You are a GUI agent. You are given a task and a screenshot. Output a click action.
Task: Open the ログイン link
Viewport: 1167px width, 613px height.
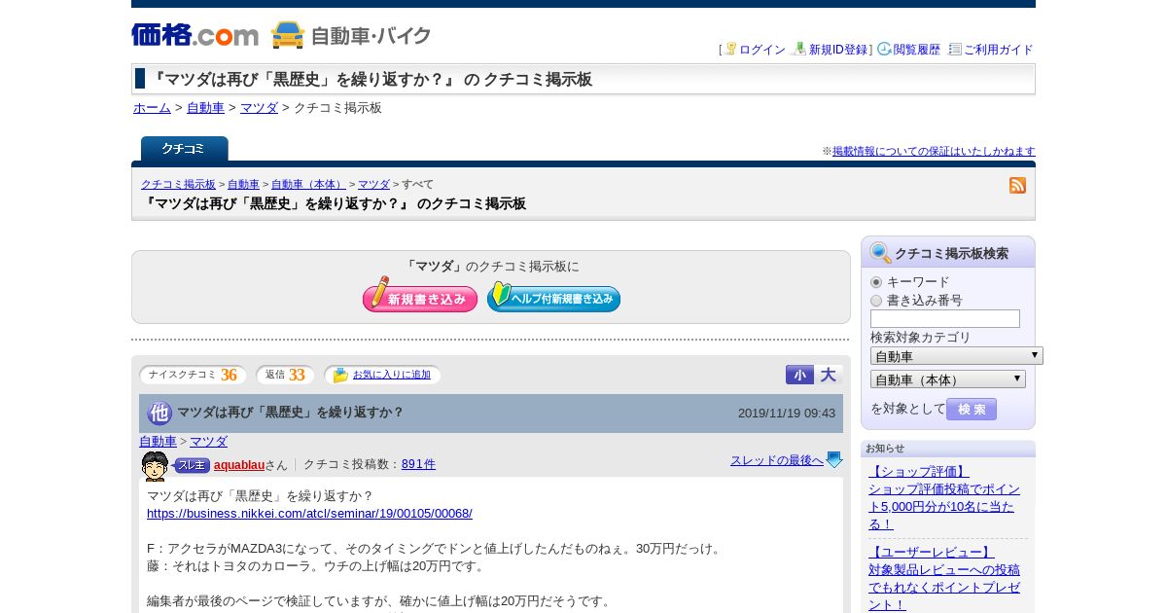coord(762,50)
